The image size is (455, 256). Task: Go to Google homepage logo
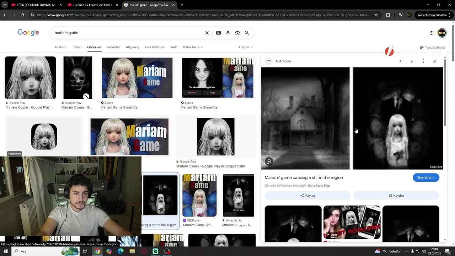click(28, 33)
